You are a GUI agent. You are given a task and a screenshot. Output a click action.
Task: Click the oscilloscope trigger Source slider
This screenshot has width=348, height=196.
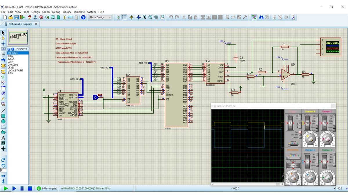(293, 145)
